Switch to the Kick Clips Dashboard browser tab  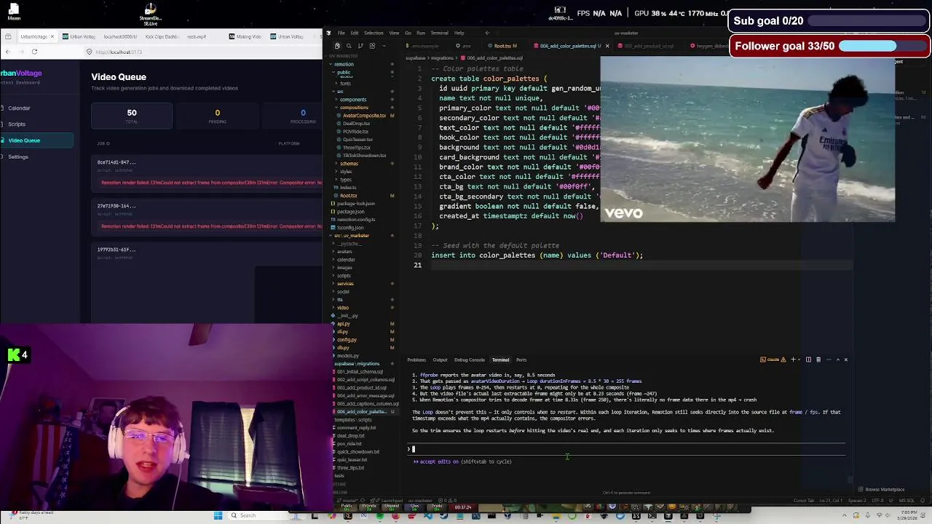(x=161, y=36)
